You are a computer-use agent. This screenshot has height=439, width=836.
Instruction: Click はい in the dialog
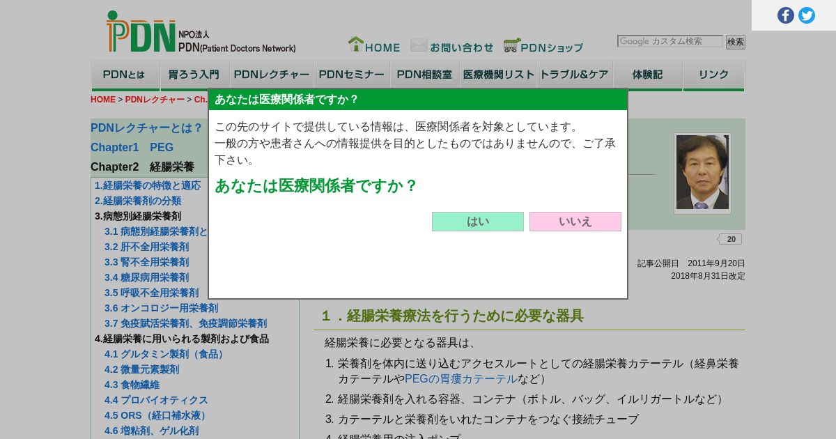[478, 222]
